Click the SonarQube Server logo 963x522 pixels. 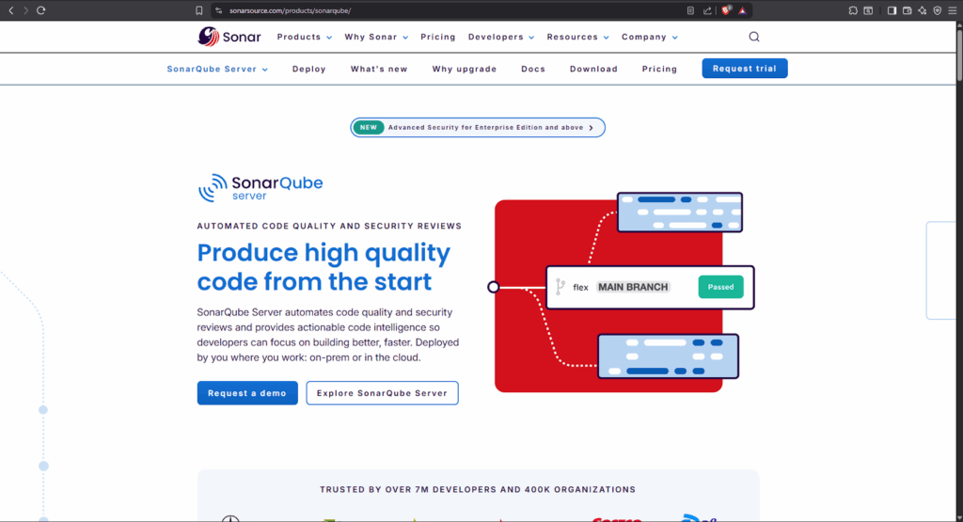(260, 187)
